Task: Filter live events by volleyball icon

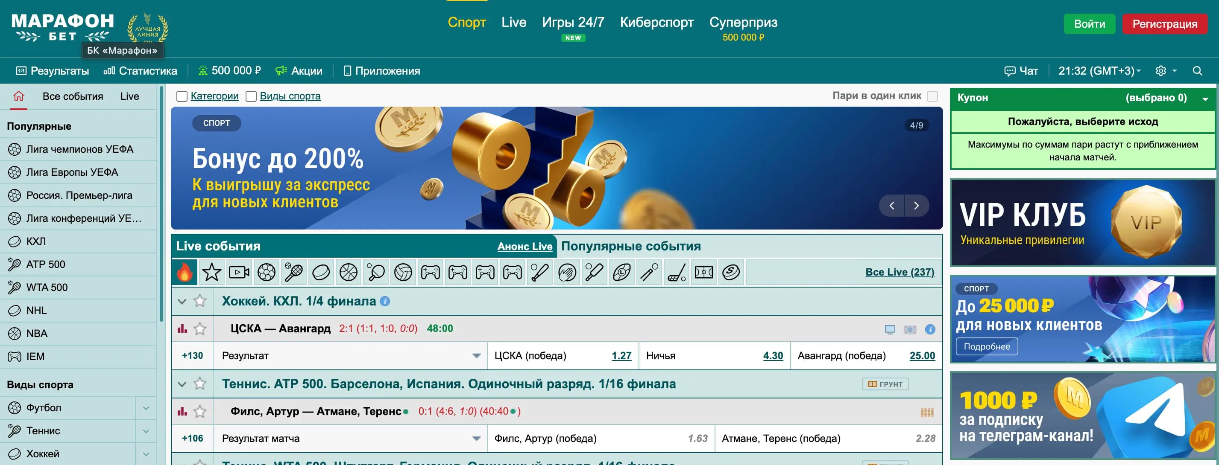Action: [x=403, y=272]
